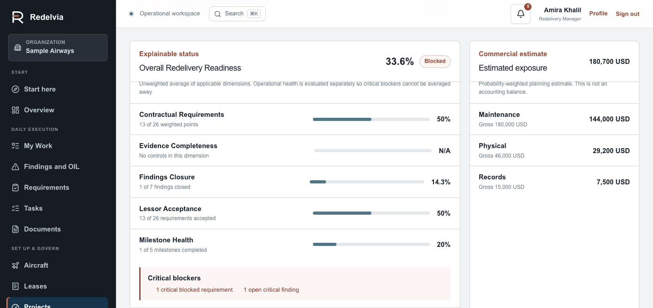Click Sign out
653x308 pixels.
(628, 14)
